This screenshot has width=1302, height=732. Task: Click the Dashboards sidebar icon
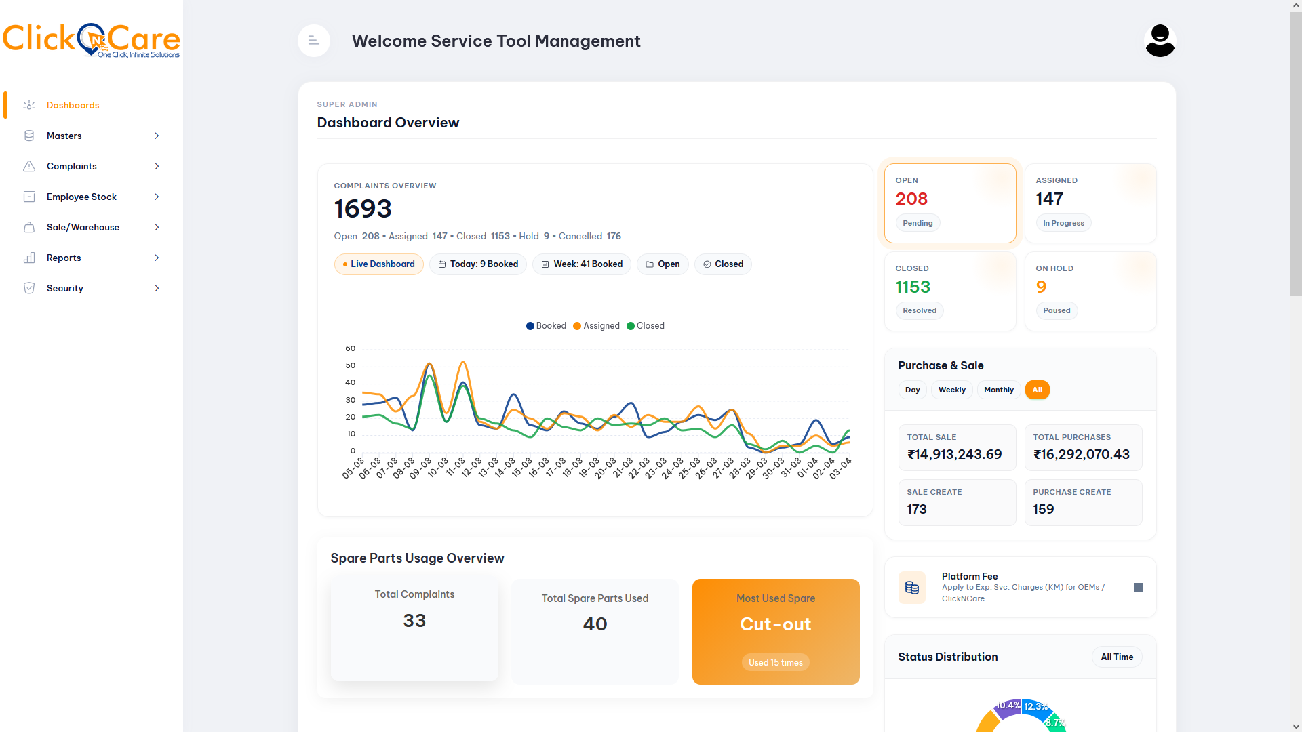(29, 105)
